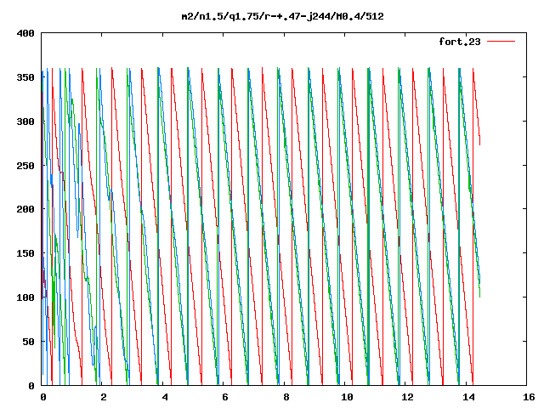Click x-axis label 6
This screenshot has height=408, width=544.
225,397
